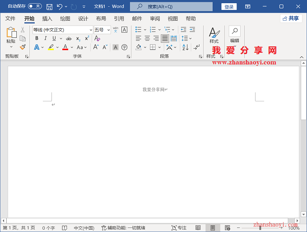Toggle underline formatting

[x=54, y=38]
